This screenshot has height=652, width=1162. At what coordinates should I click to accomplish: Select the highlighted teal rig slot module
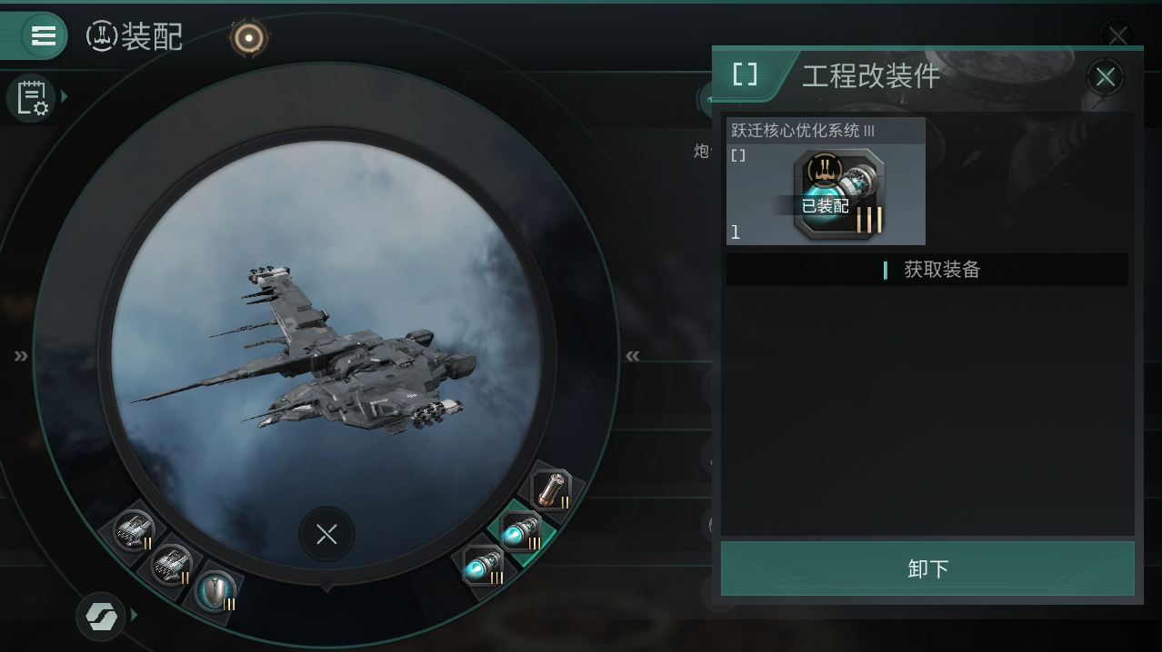(521, 533)
